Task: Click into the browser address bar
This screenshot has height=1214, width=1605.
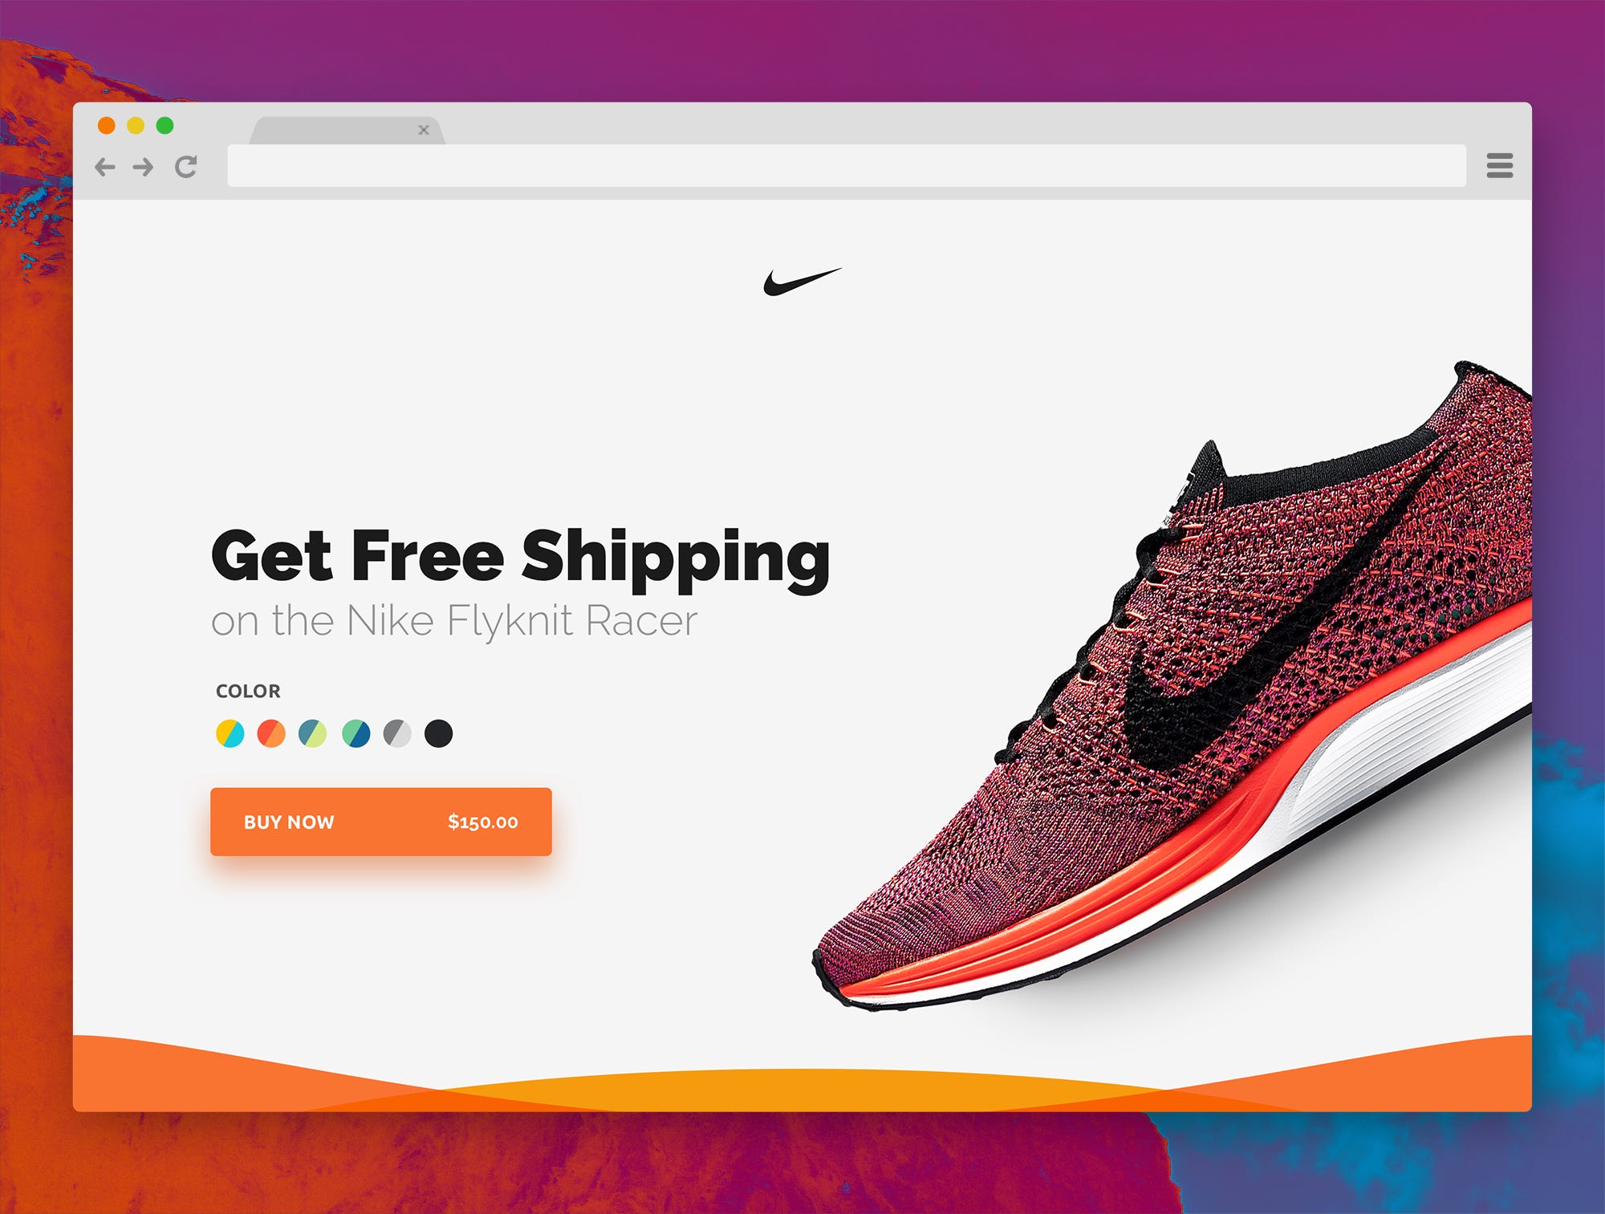Action: [847, 166]
